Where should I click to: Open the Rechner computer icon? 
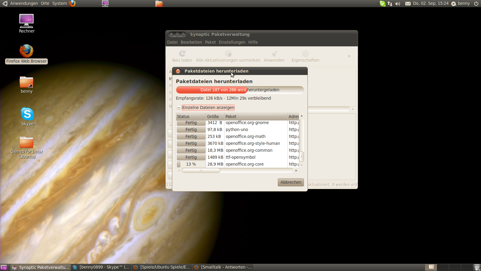[x=26, y=21]
